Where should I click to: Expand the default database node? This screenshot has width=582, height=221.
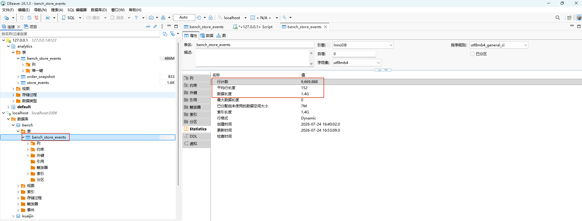point(8,107)
